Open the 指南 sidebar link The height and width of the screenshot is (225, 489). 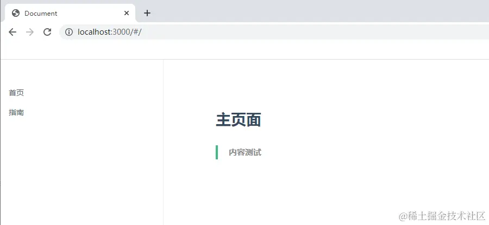tap(16, 112)
